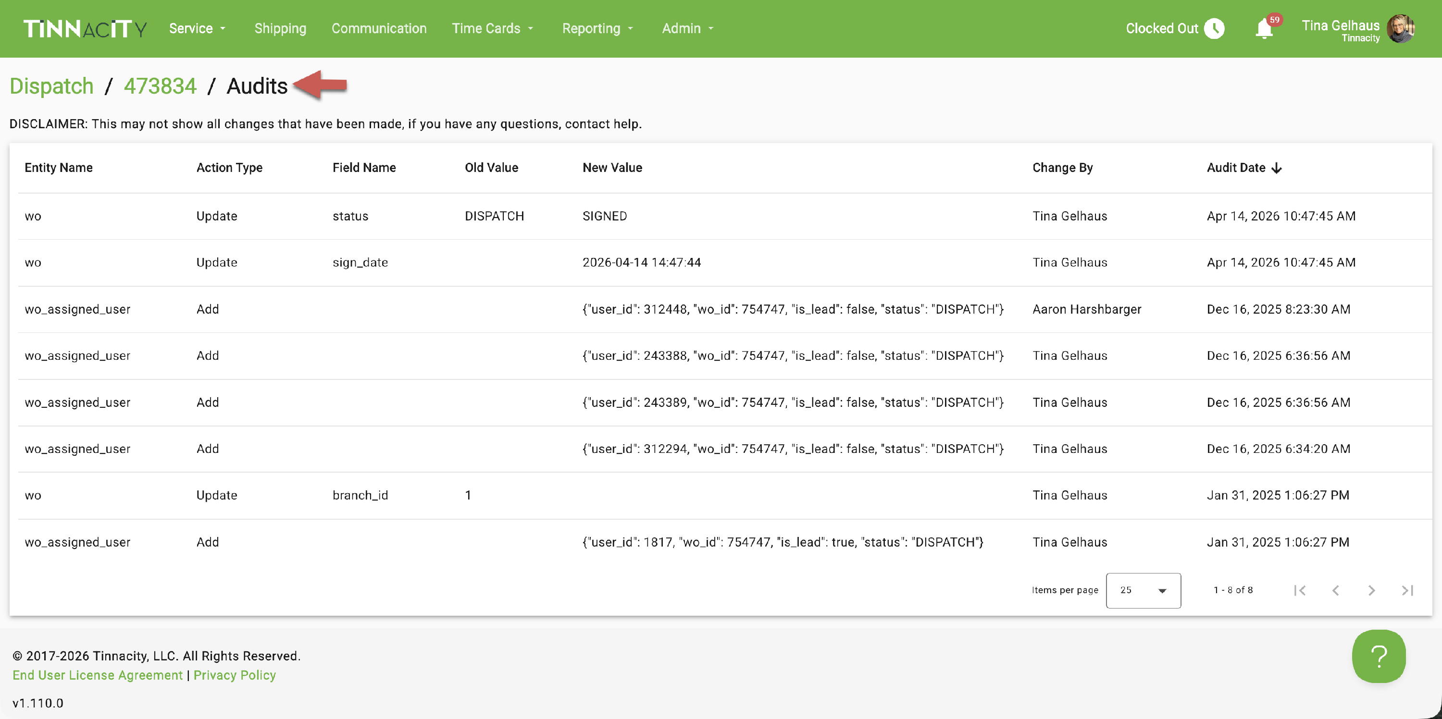Open the help question mark button
The height and width of the screenshot is (719, 1442).
(1378, 656)
